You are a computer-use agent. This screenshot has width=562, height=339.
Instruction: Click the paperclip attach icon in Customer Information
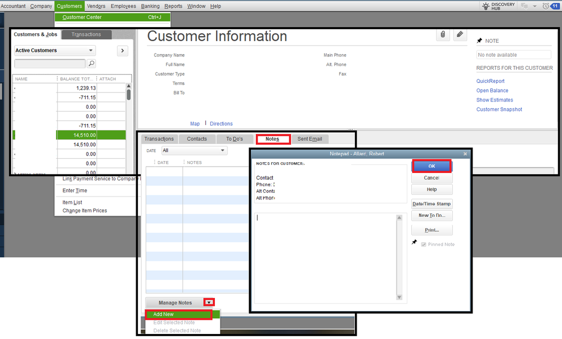(x=443, y=34)
